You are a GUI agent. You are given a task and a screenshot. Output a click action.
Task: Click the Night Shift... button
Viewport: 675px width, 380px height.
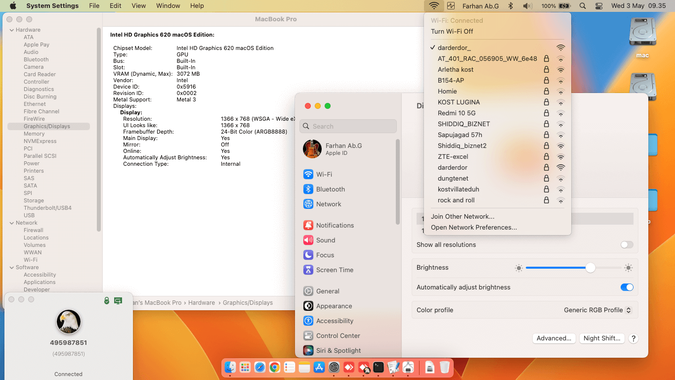coord(601,338)
